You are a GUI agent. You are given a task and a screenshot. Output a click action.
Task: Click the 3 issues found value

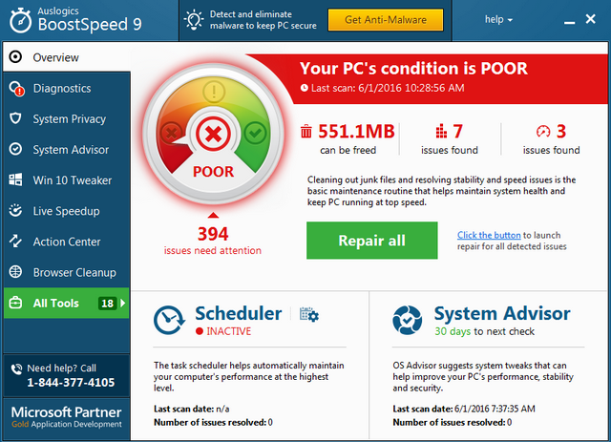click(561, 132)
